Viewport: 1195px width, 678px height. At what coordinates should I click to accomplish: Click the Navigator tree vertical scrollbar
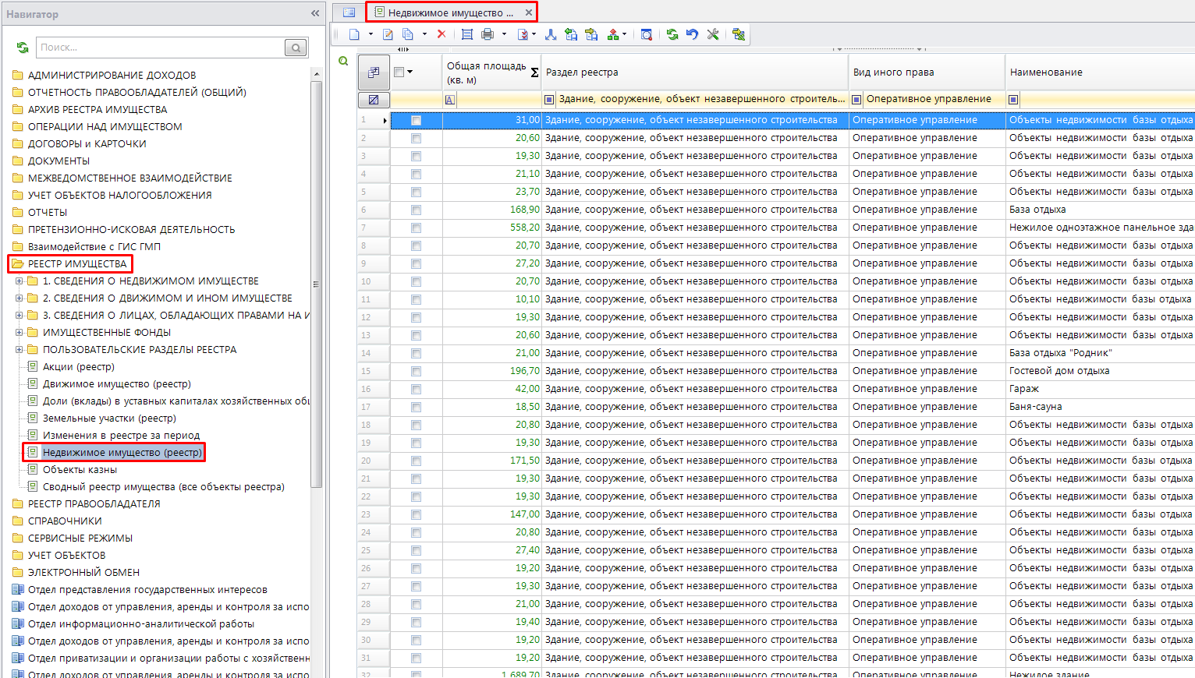(x=316, y=284)
